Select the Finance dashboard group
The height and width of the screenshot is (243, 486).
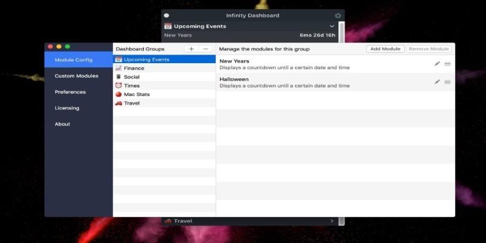(134, 68)
